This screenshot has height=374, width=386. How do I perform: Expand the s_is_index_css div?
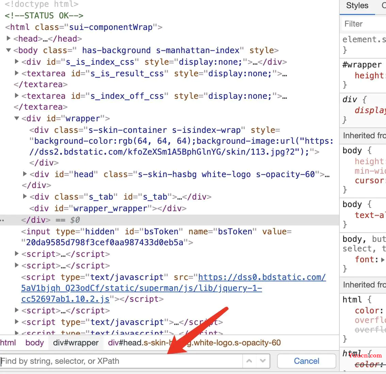[x=17, y=61]
